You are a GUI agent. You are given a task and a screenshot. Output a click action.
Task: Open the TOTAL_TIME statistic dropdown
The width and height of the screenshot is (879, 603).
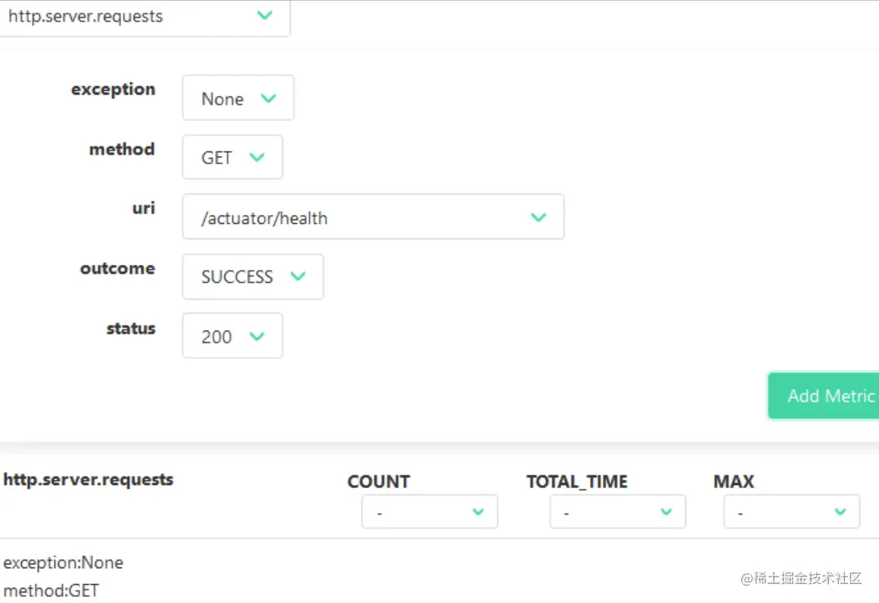click(x=617, y=512)
